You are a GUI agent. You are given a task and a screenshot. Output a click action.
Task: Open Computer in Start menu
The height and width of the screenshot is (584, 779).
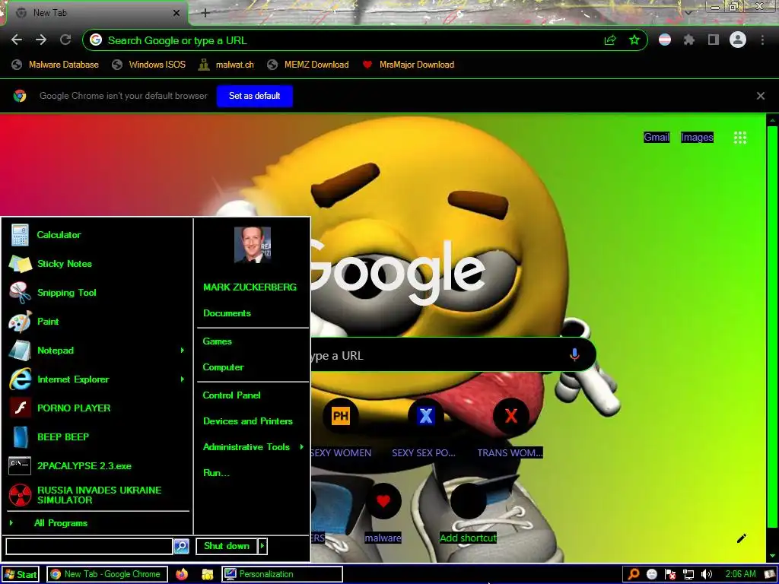click(x=223, y=367)
